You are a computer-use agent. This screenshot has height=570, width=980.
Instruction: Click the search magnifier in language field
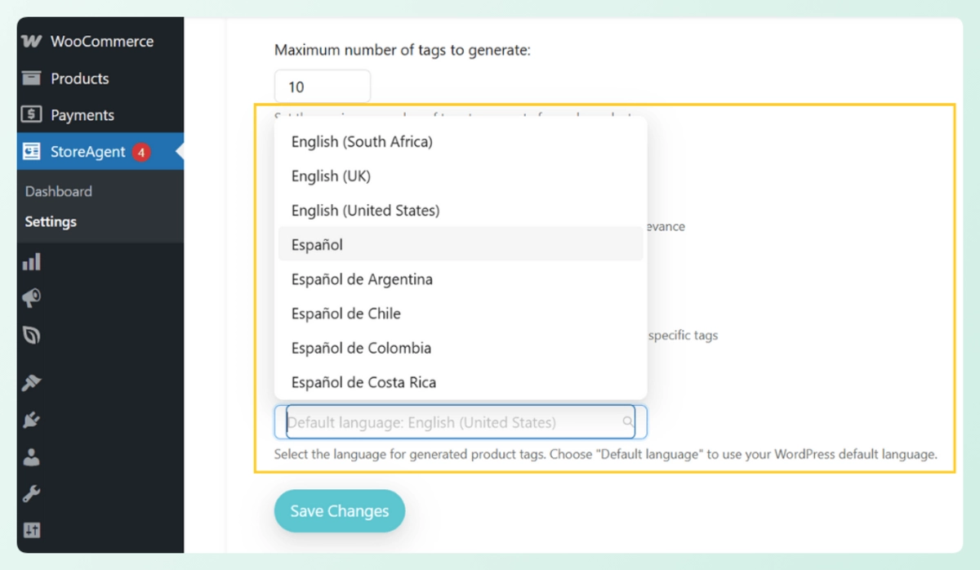coord(628,422)
